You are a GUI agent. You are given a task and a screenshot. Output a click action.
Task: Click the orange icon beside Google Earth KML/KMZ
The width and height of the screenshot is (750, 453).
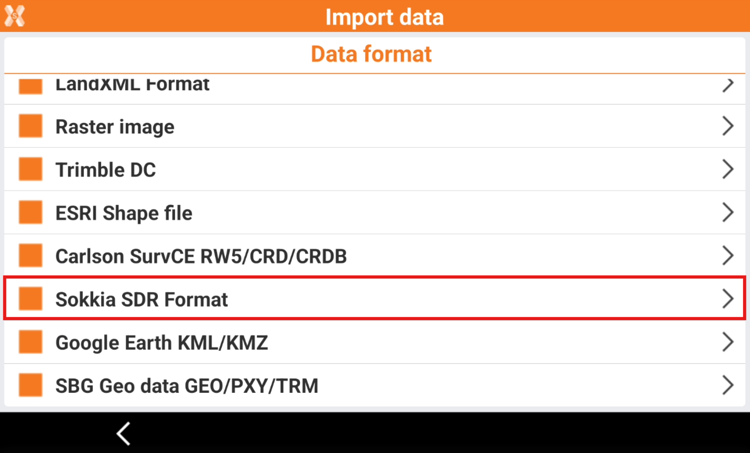coord(31,342)
